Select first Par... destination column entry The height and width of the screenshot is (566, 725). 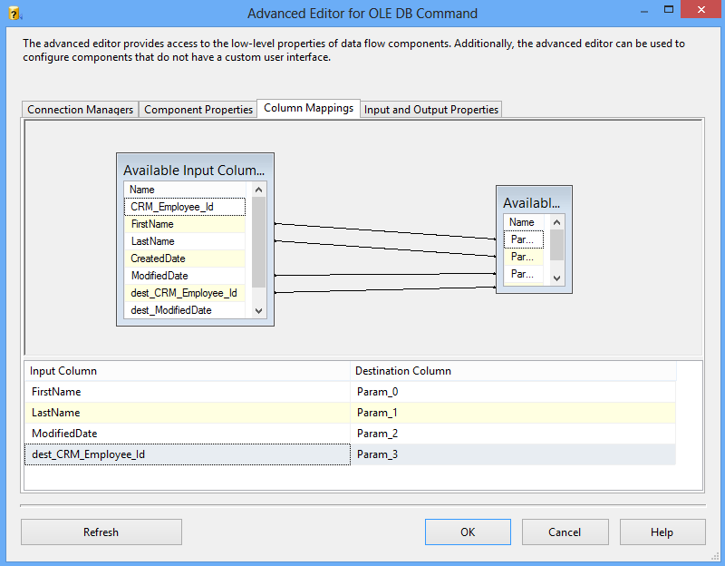(x=524, y=239)
